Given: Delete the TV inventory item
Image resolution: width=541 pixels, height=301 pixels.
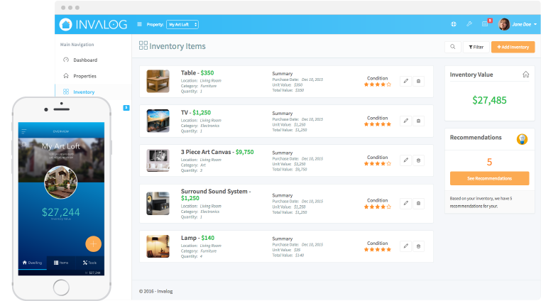Looking at the screenshot, I should pos(418,121).
